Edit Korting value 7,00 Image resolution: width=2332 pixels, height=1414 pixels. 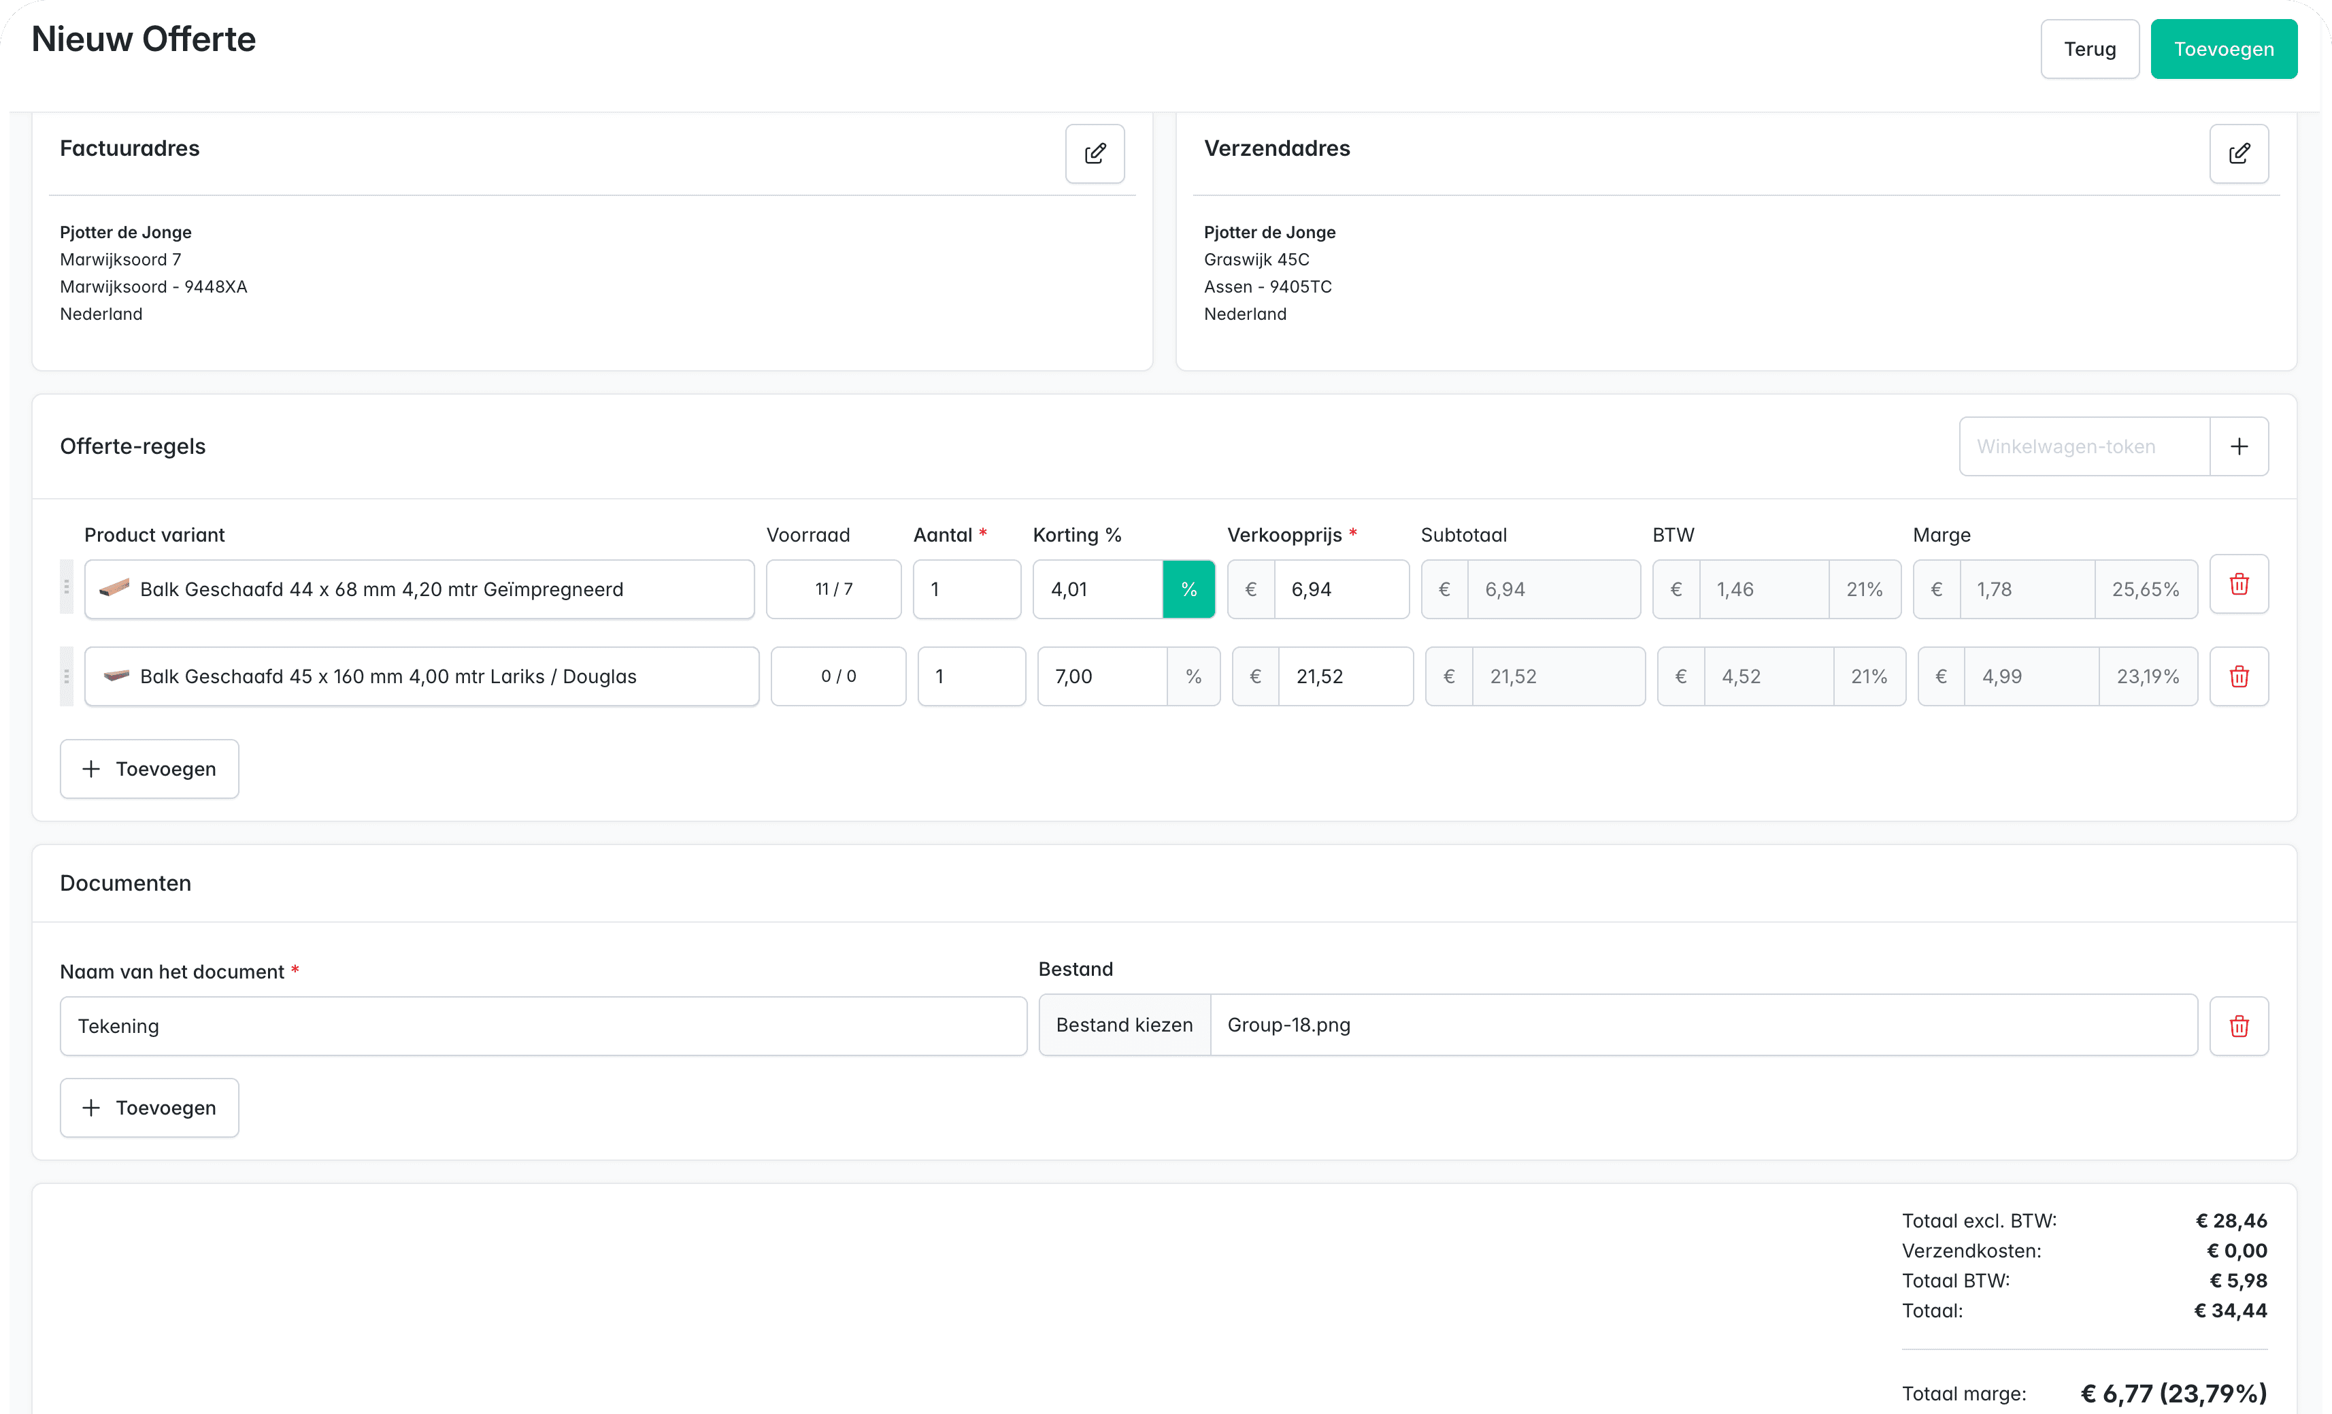click(x=1103, y=676)
